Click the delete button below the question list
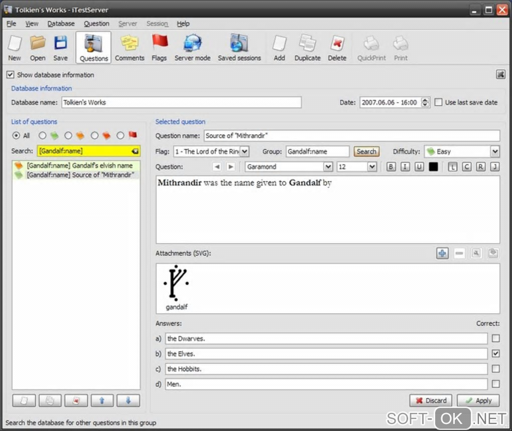This screenshot has height=431, width=512. (76, 401)
